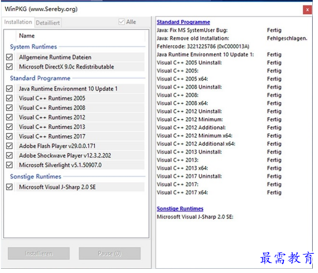
Task: Select the System Runtimes group header
Action: click(33, 47)
